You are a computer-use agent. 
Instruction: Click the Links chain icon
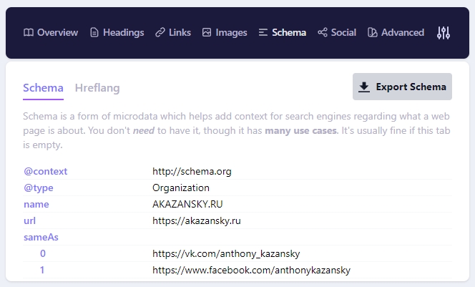[x=160, y=32]
